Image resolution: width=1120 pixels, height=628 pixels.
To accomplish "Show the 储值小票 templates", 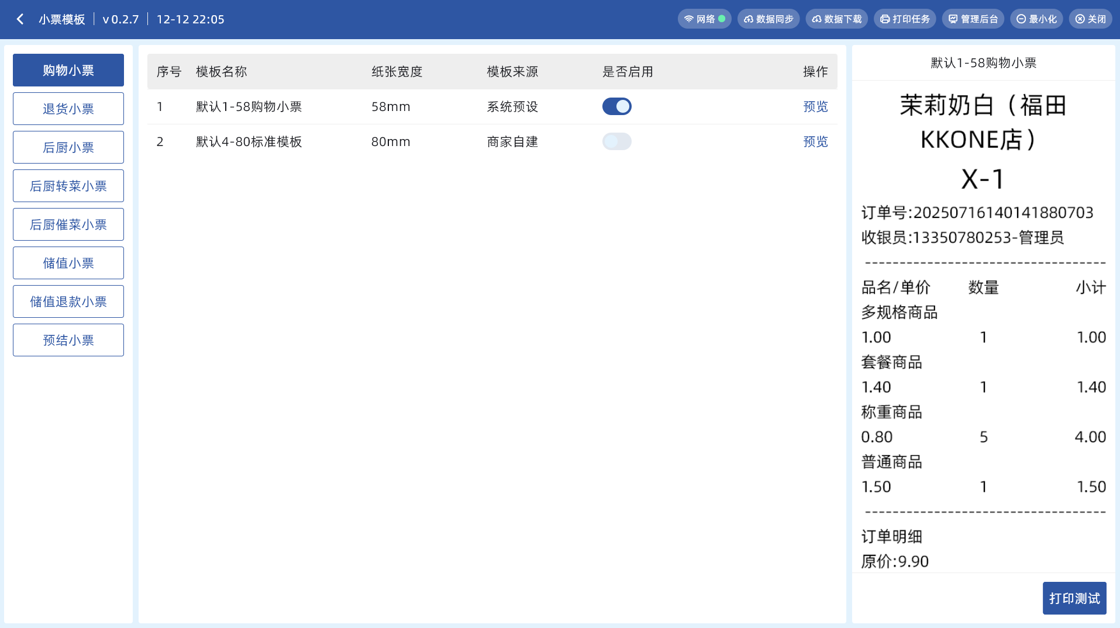I will point(68,263).
